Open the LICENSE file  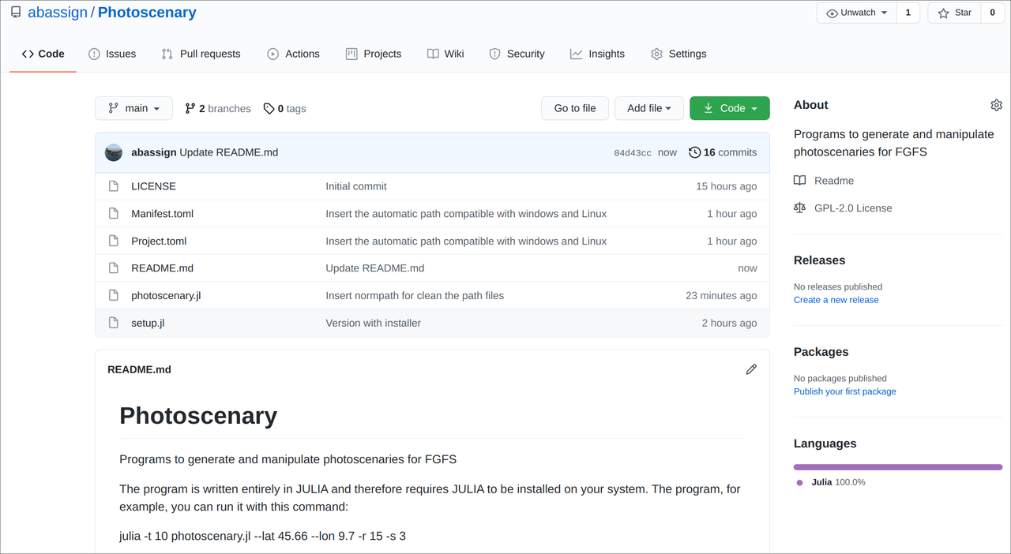(x=153, y=186)
